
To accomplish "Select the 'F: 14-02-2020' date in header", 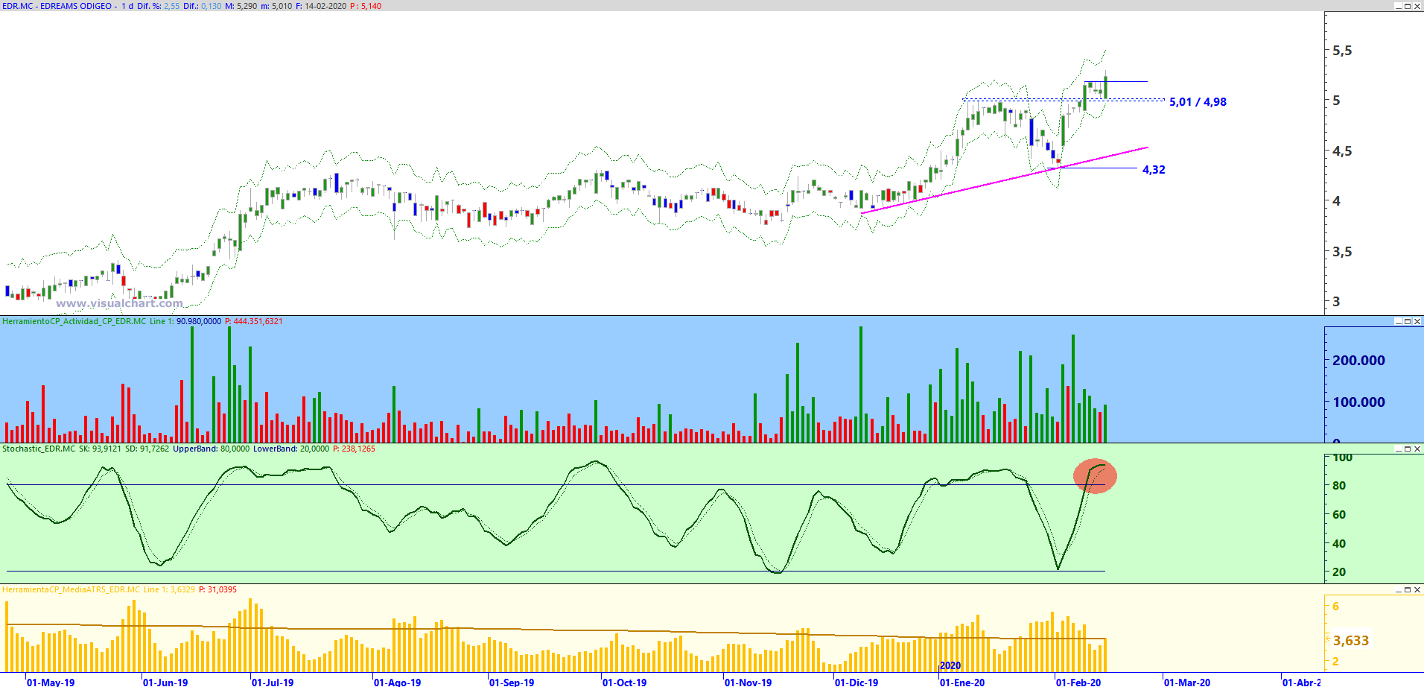I will [321, 6].
